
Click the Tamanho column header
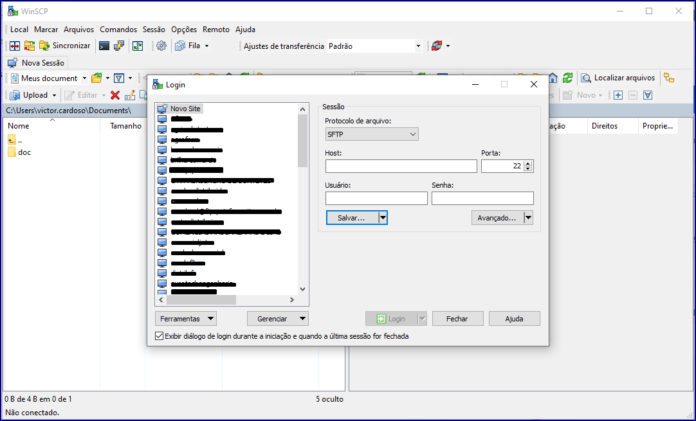(x=123, y=125)
